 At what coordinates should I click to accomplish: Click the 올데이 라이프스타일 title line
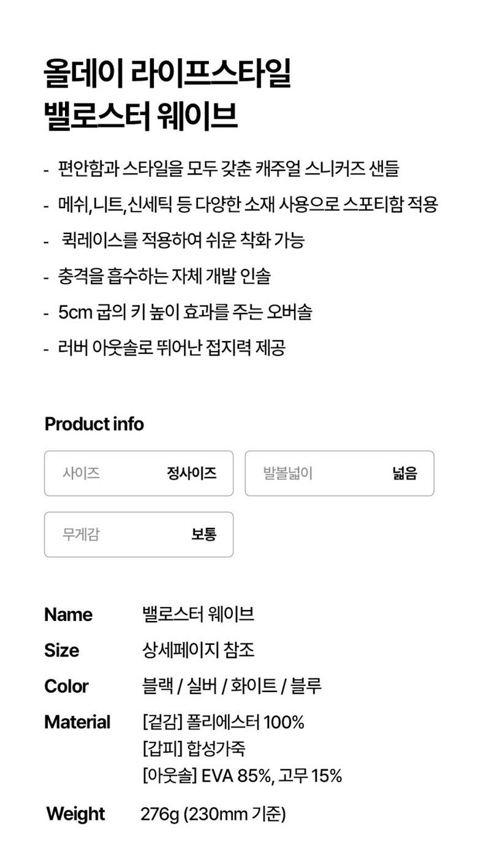[167, 73]
